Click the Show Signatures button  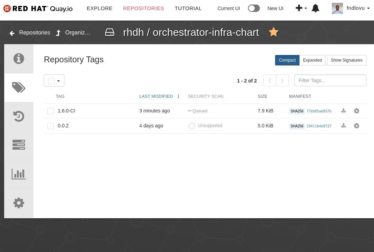[346, 60]
